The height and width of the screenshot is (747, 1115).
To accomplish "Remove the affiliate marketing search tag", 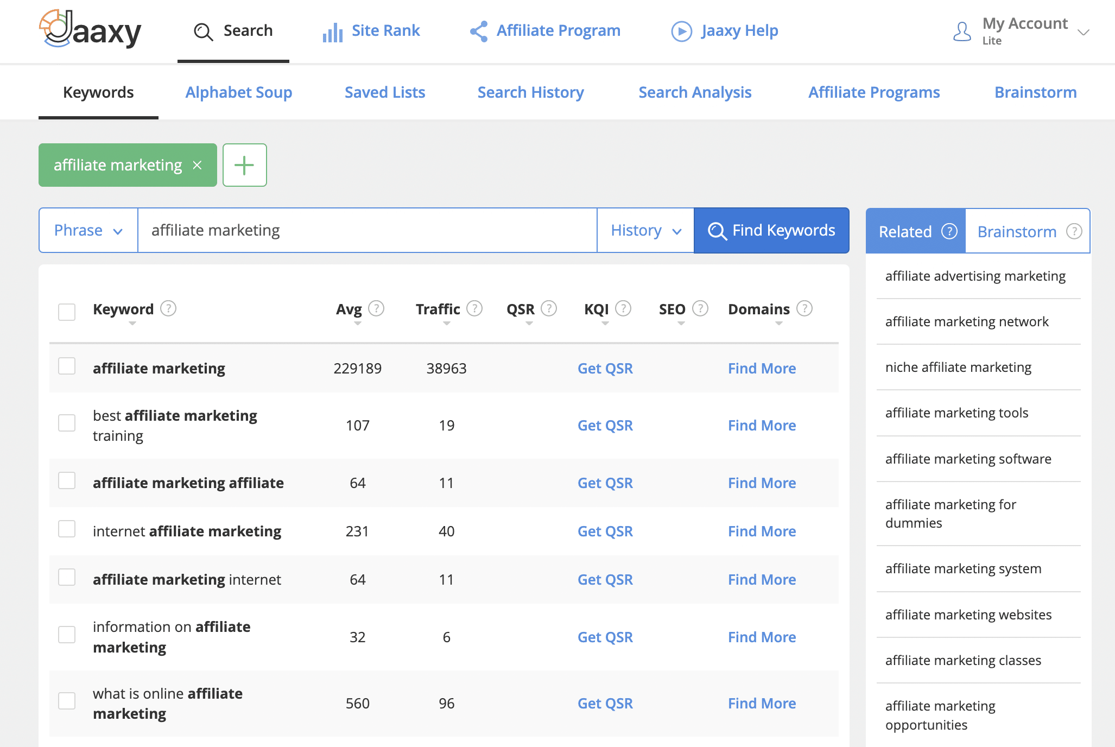I will tap(198, 165).
